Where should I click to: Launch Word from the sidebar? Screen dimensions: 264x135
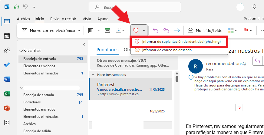(7, 79)
